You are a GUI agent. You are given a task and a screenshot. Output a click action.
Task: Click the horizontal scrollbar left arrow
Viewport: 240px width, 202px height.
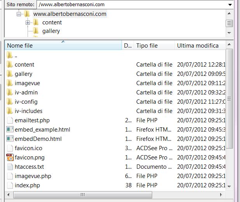[8, 195]
